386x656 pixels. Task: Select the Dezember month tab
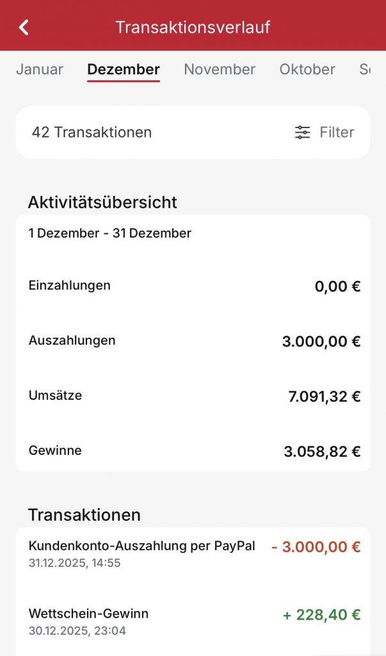[x=124, y=69]
